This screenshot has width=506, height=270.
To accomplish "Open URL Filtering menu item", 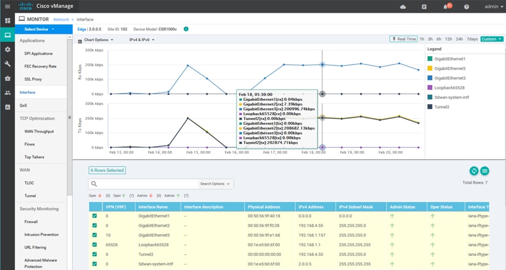I will click(35, 248).
